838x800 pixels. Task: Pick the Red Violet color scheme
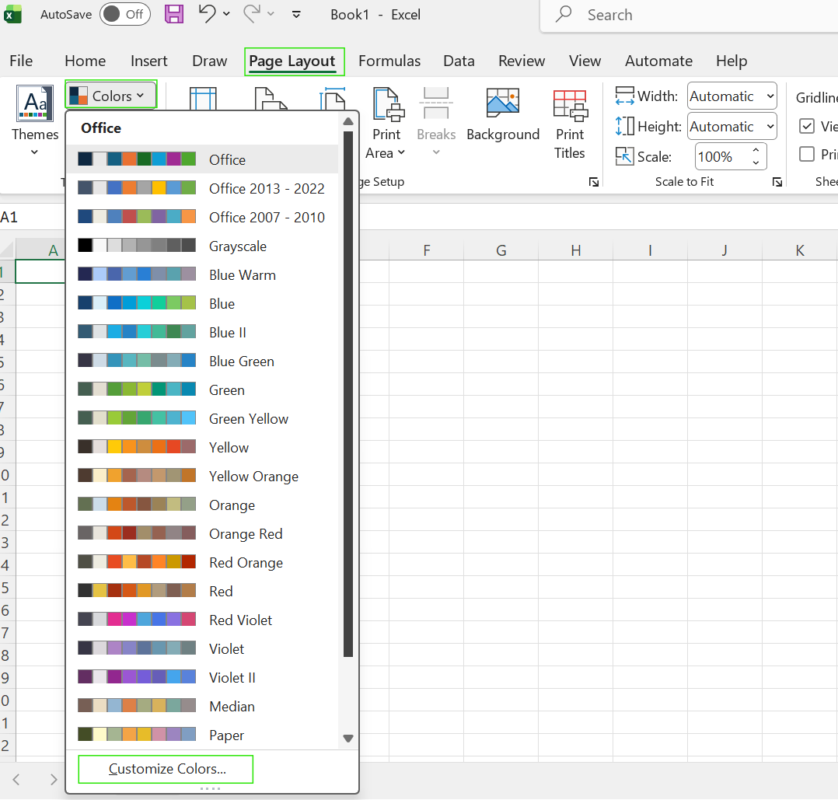203,620
